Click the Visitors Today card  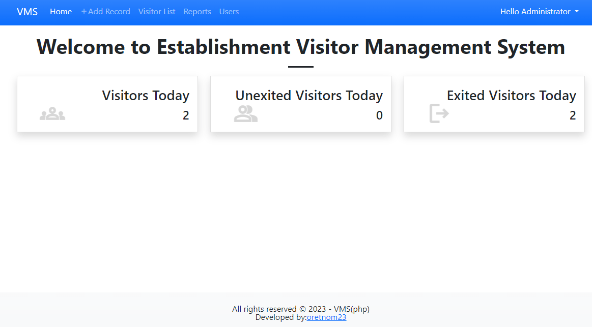pyautogui.click(x=107, y=104)
